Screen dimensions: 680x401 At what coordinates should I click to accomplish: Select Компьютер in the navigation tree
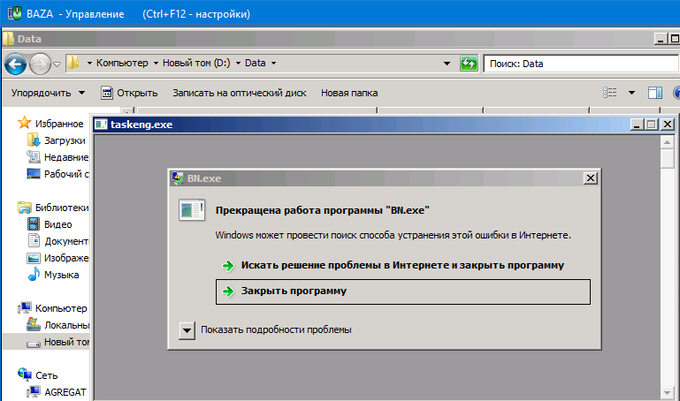[x=61, y=308]
